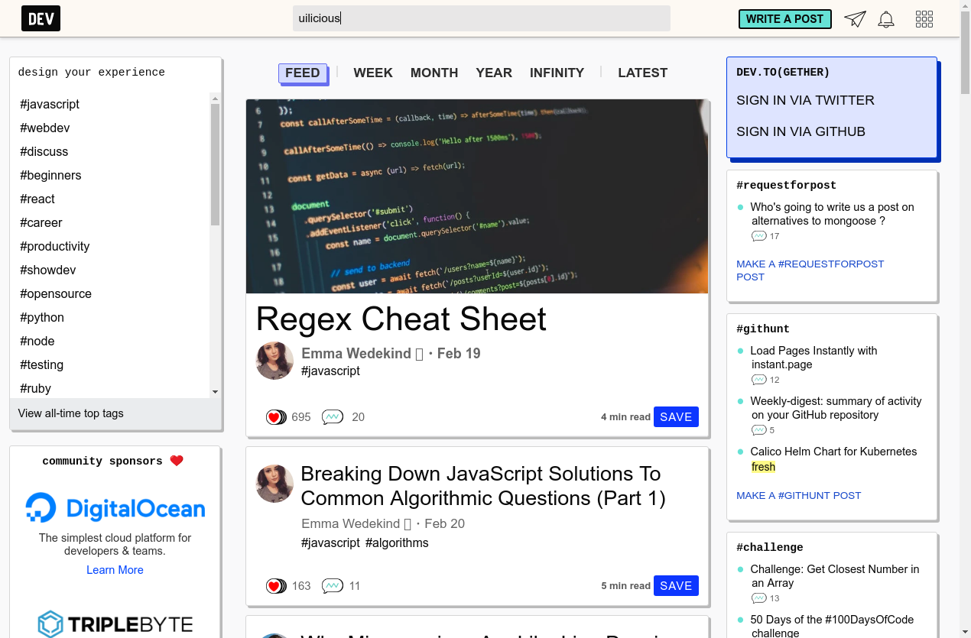Select the #react tag in sidebar
This screenshot has width=971, height=638.
37,199
